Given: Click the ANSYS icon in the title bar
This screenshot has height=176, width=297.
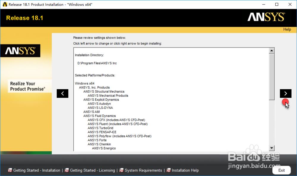Looking at the screenshot, I should (x=5, y=4).
